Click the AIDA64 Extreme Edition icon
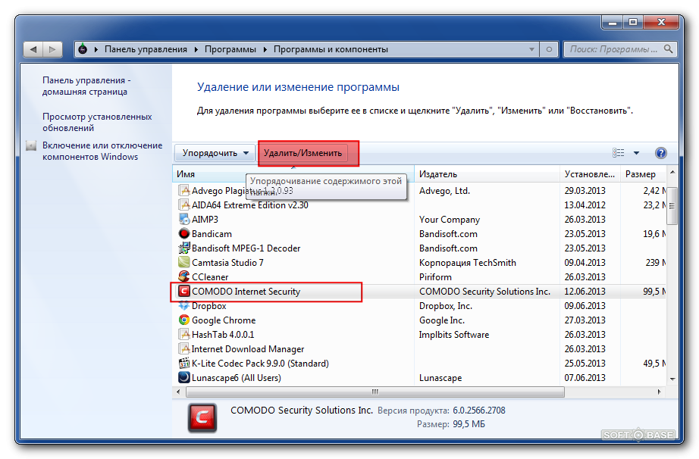The image size is (699, 459). pos(183,205)
